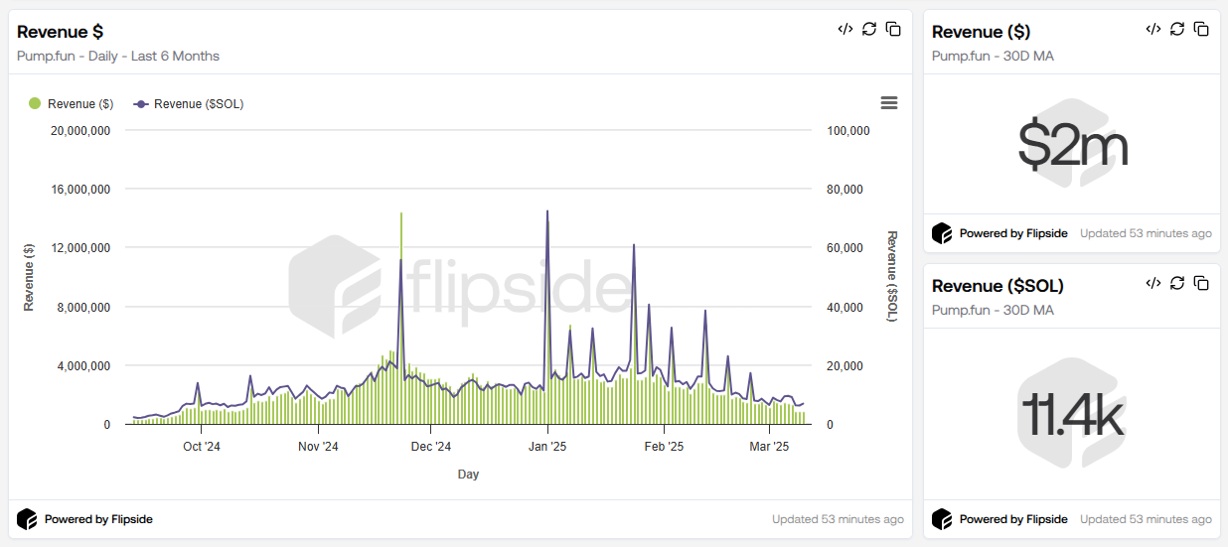Refresh the Revenue ($SOL) 30D MA card
Viewport: 1228px width, 547px height.
click(1177, 283)
